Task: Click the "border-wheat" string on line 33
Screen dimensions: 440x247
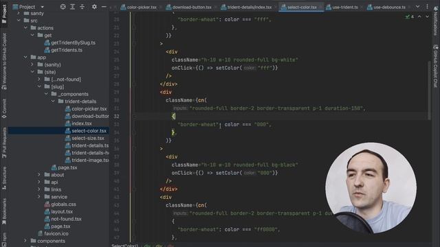Action: coord(198,124)
